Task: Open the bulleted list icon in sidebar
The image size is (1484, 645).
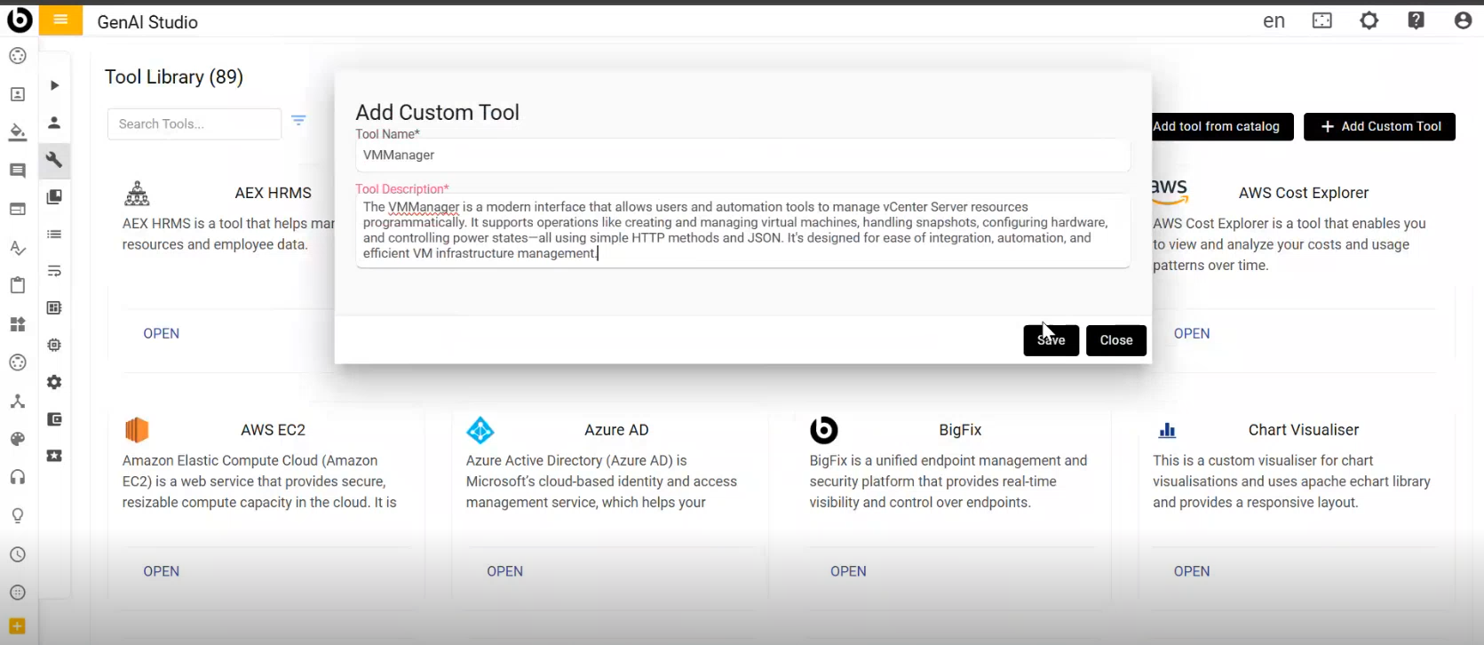Action: [54, 235]
